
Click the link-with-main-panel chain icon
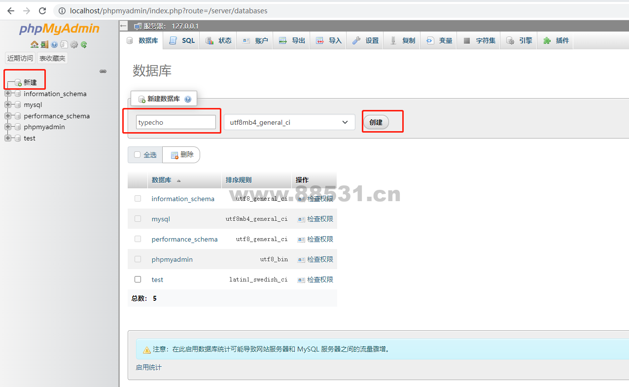(x=103, y=71)
